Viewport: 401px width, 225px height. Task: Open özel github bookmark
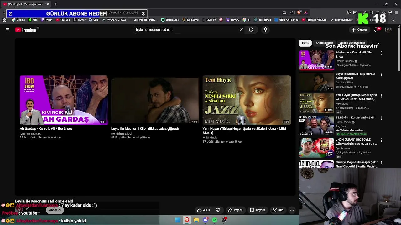[263, 20]
